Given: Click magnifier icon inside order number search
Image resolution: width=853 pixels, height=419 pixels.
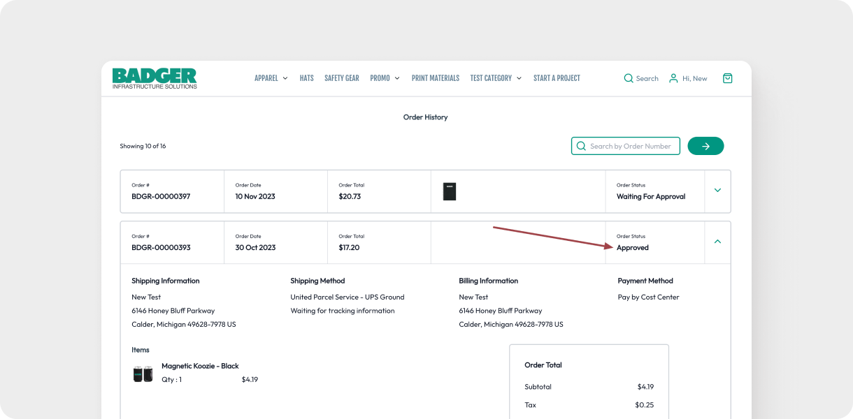Looking at the screenshot, I should point(581,146).
